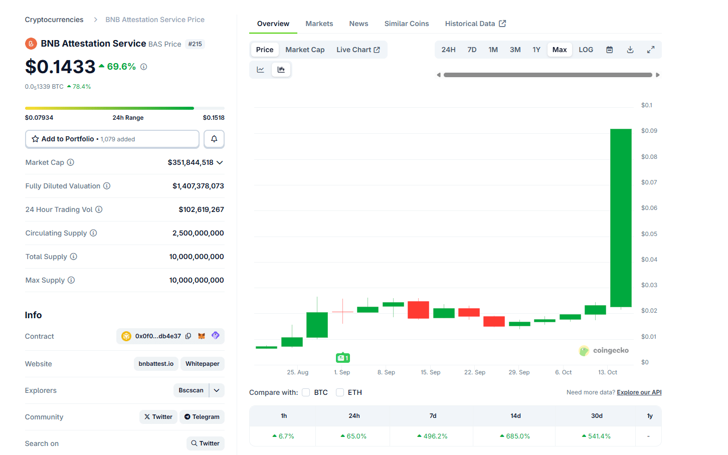Expand the Market Cap row chevron

[220, 162]
